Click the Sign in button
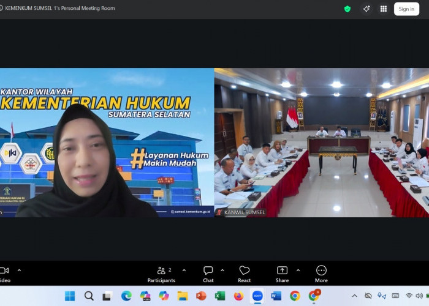Viewport: 429px width, 306px height. pyautogui.click(x=406, y=9)
